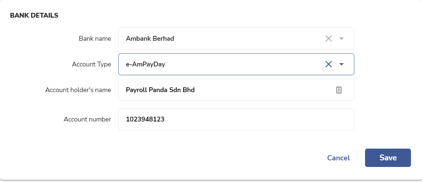
Task: Focus the Account holder's name input field
Action: point(236,90)
